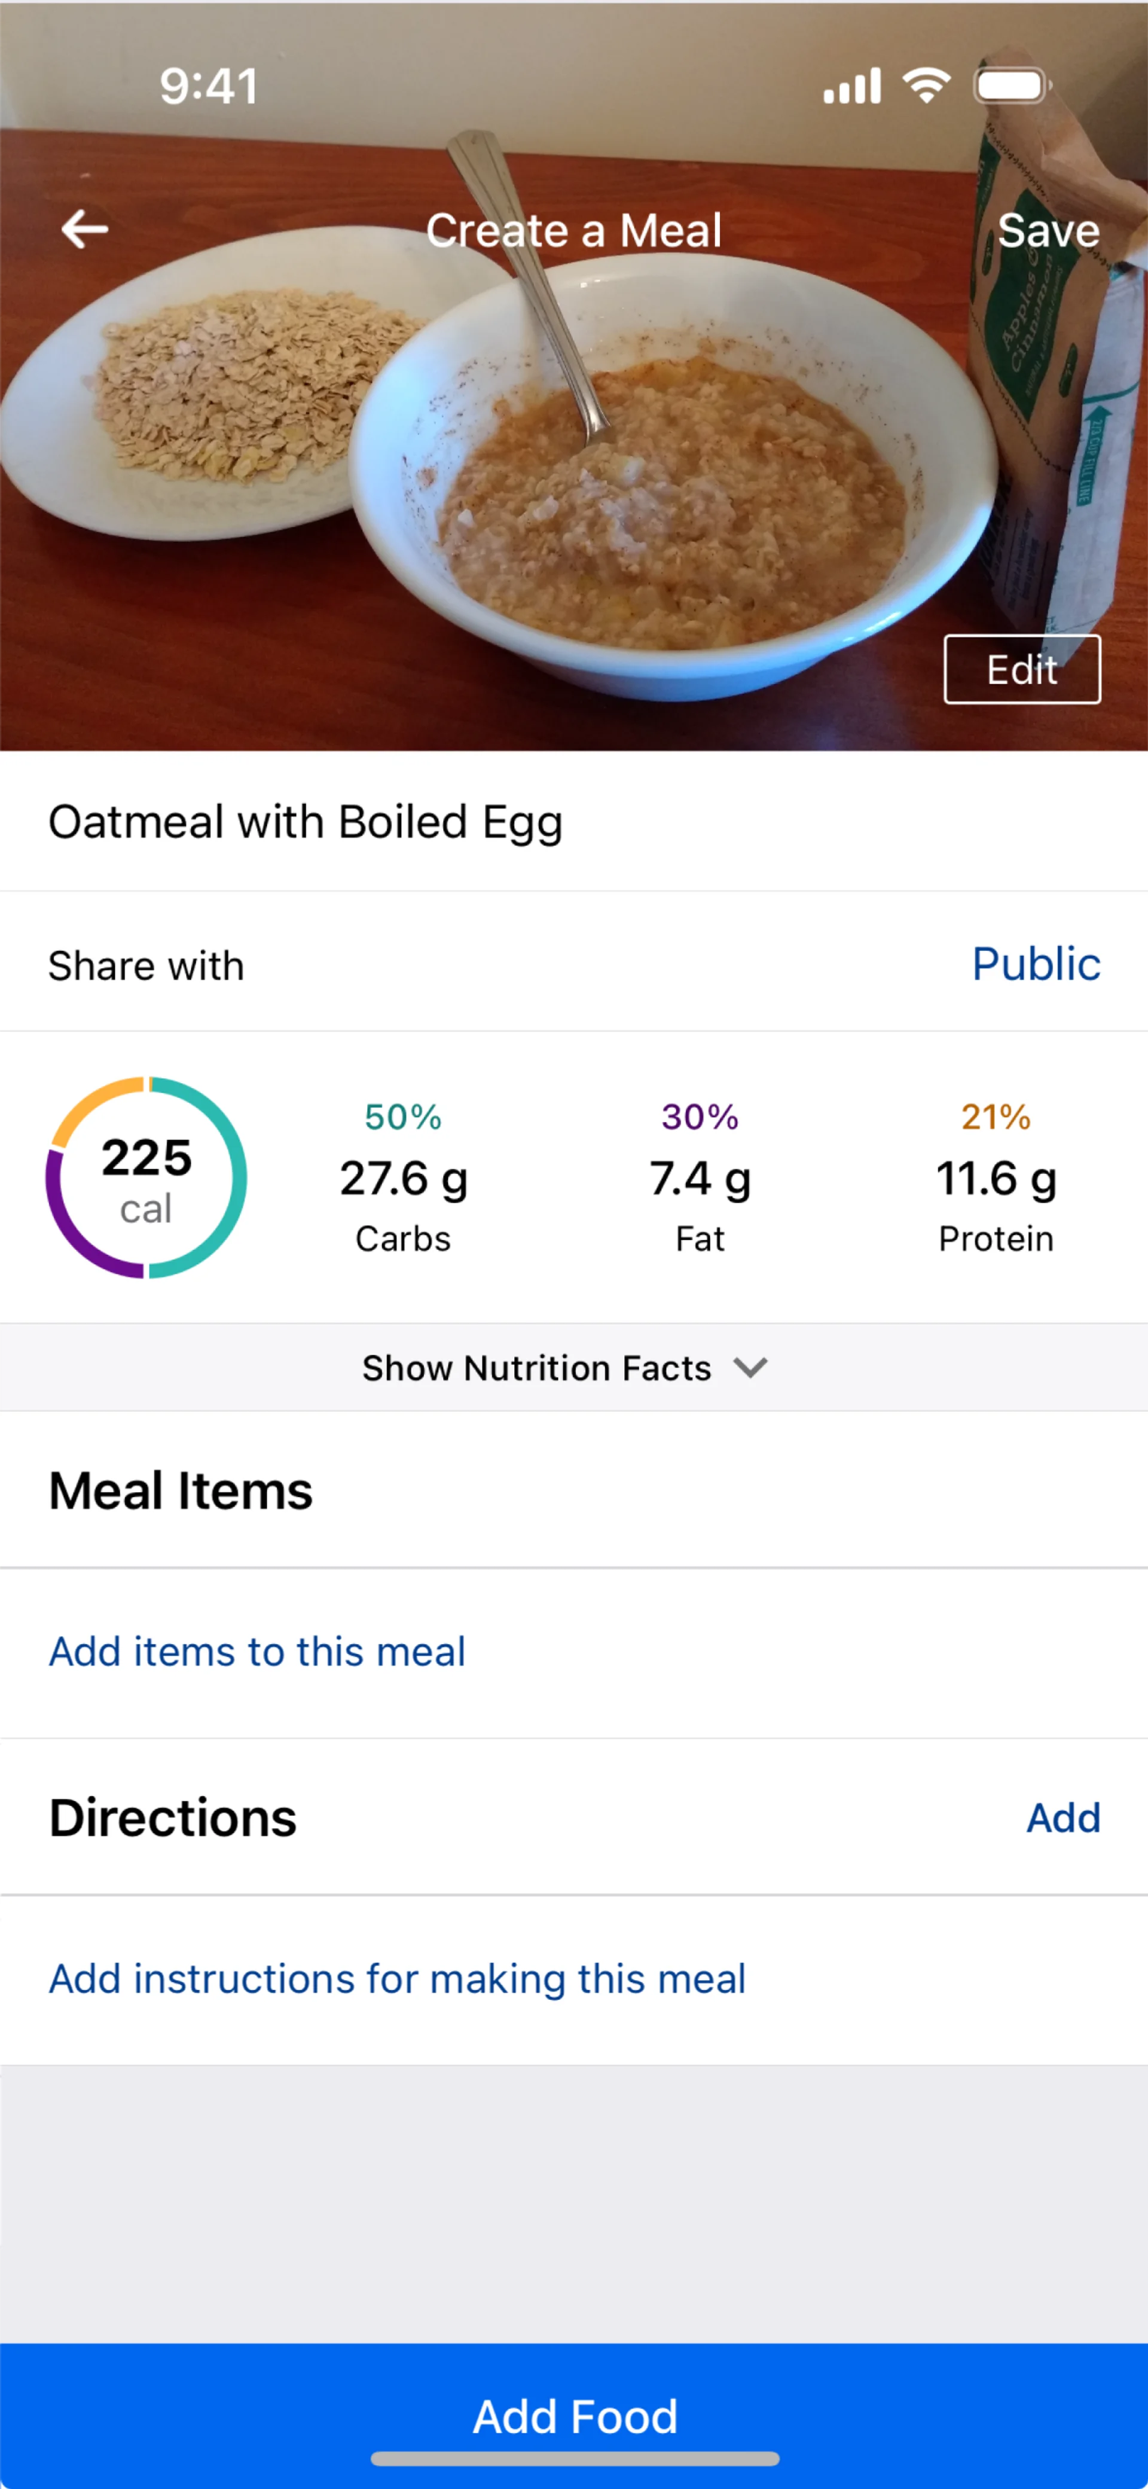
Task: Tap the Wi-Fi status icon
Action: [926, 86]
